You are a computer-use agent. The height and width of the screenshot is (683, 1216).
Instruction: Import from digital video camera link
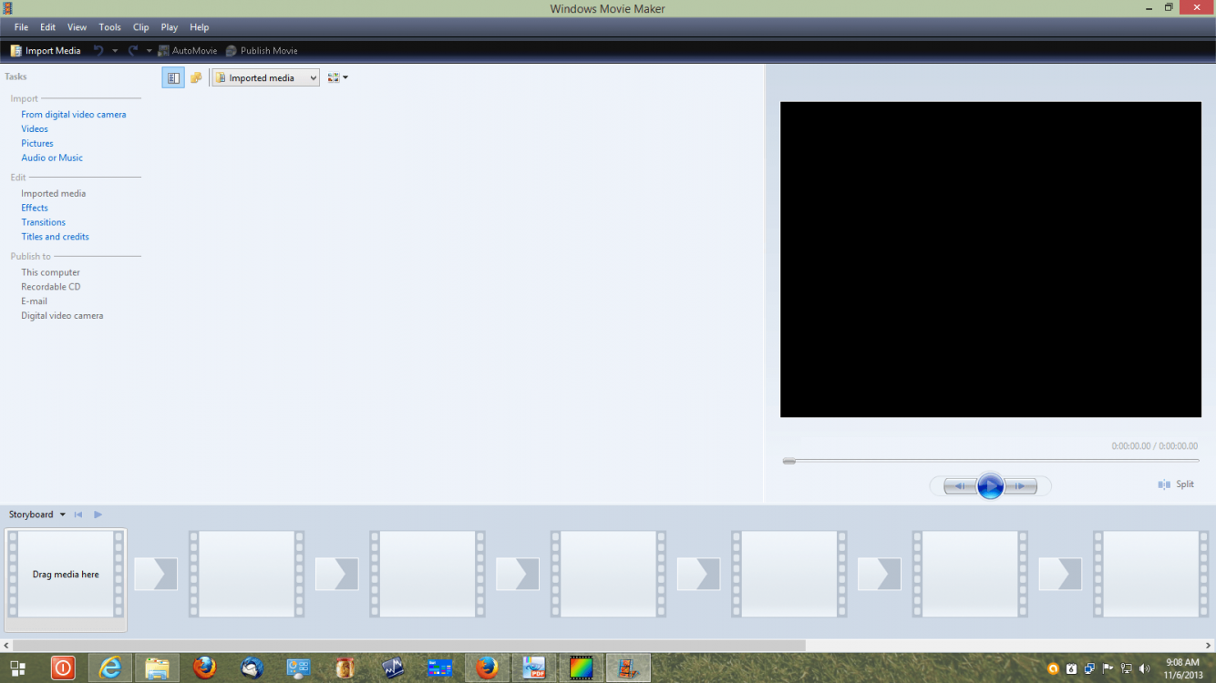pos(74,115)
